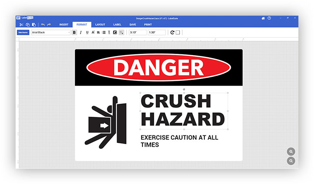
Task: Toggle Underline formatting
Action: tap(87, 33)
